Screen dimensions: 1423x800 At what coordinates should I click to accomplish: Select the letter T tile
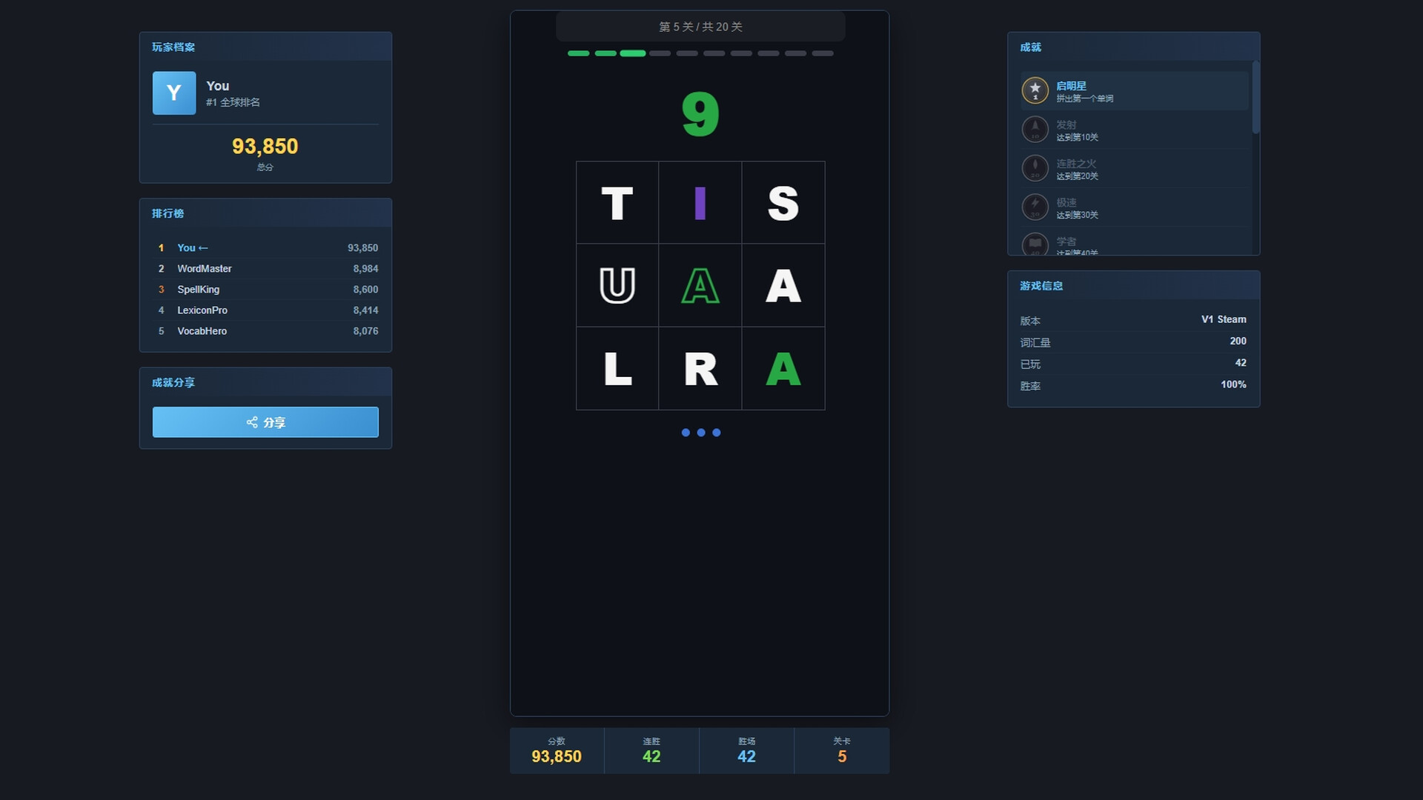(617, 203)
